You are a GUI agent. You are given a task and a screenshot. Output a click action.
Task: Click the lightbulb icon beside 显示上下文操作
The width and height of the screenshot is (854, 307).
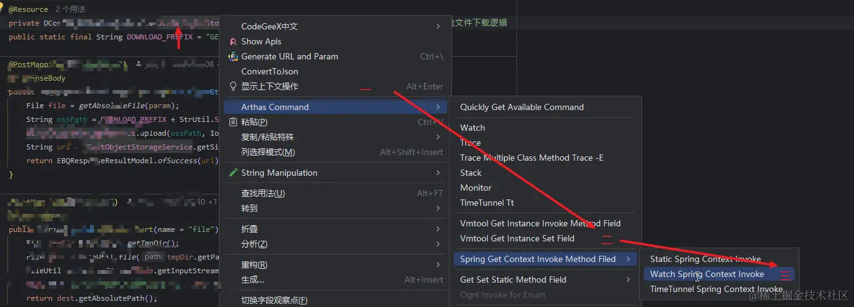coord(233,86)
